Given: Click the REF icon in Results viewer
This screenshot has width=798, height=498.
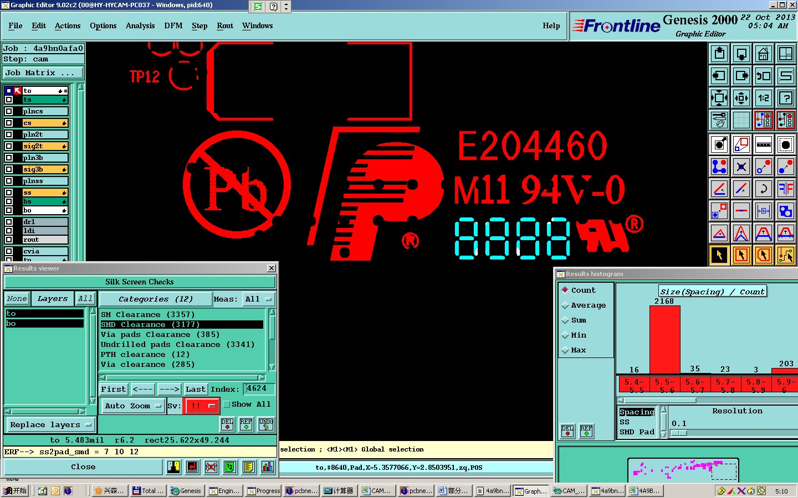Looking at the screenshot, I should tap(246, 424).
